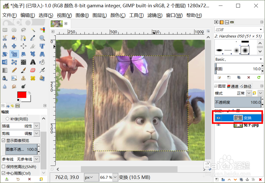Viewport: 265px width, 183px height.
Task: Open the 图层(L) menu
Action: [100, 15]
